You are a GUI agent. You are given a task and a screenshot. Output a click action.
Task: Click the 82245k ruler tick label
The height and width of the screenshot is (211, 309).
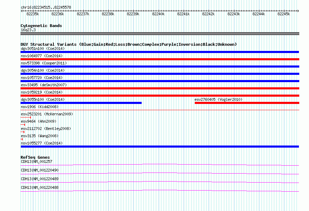tap(284, 14)
